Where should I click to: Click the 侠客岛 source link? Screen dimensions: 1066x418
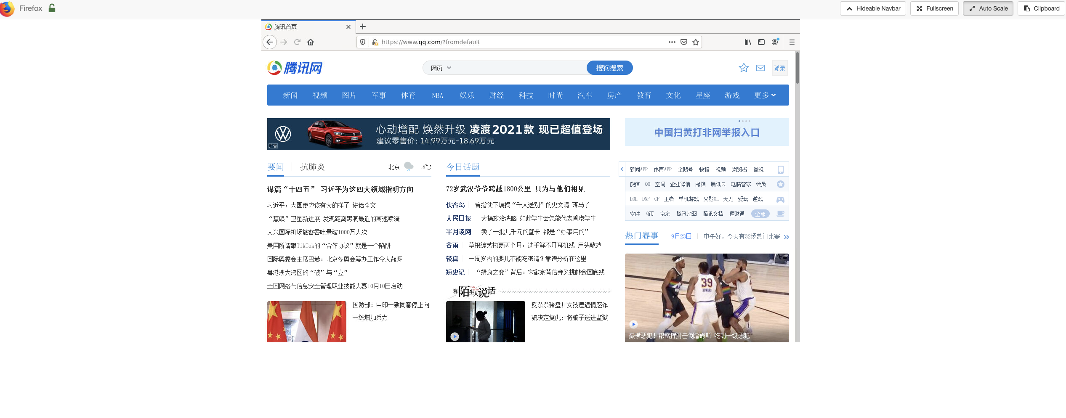tap(455, 205)
